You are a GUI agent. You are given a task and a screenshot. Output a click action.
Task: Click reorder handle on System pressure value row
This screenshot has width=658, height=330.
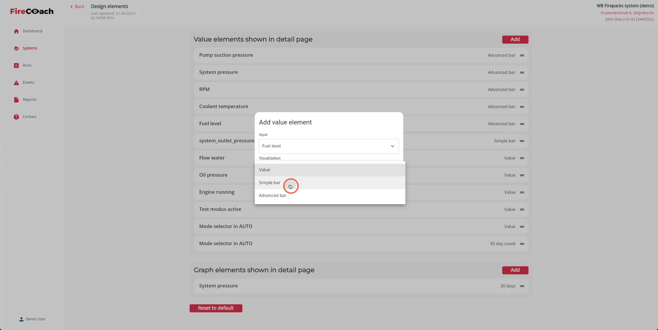(x=522, y=73)
